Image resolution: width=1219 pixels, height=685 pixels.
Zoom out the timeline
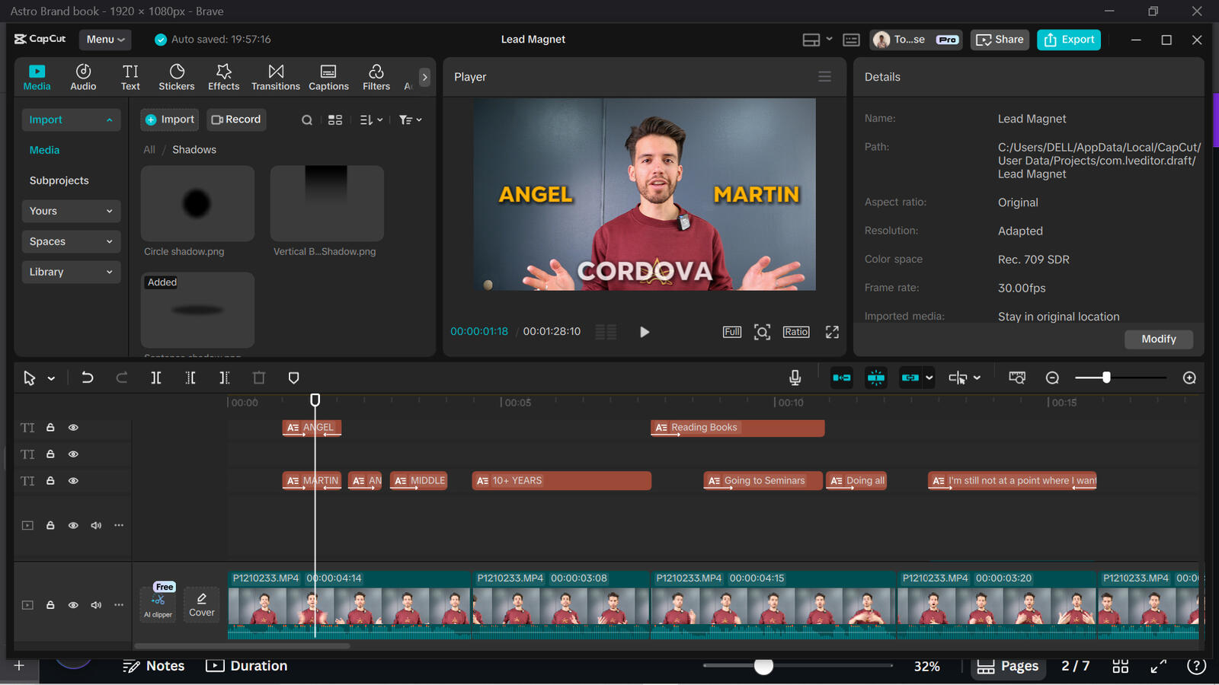coord(1052,378)
